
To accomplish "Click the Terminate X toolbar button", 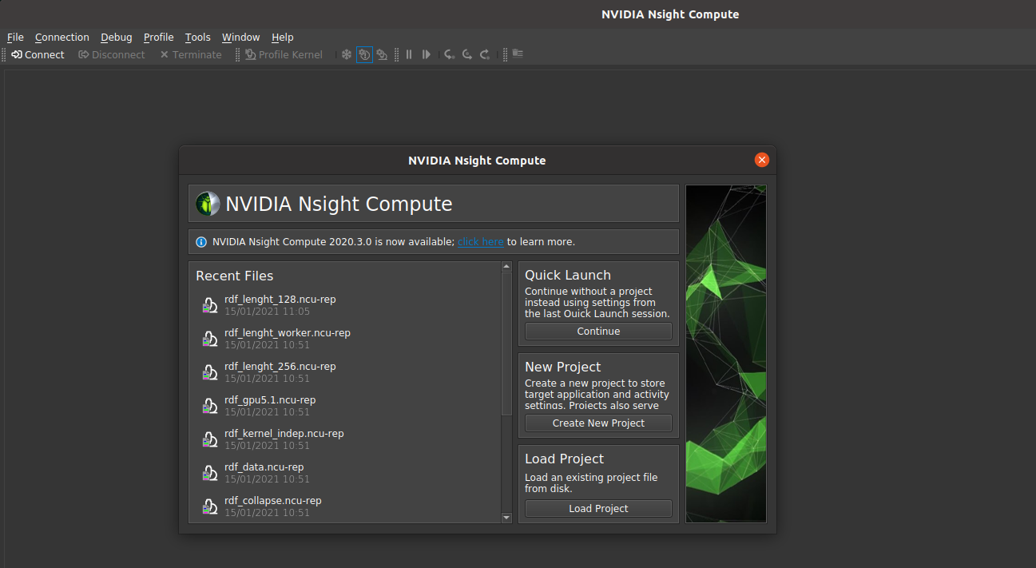I will pos(191,54).
